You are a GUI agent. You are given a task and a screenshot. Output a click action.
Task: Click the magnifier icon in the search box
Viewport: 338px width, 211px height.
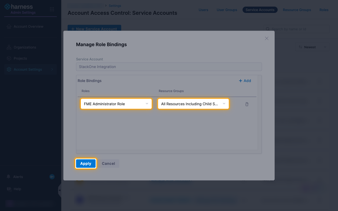pyautogui.click(x=268, y=29)
